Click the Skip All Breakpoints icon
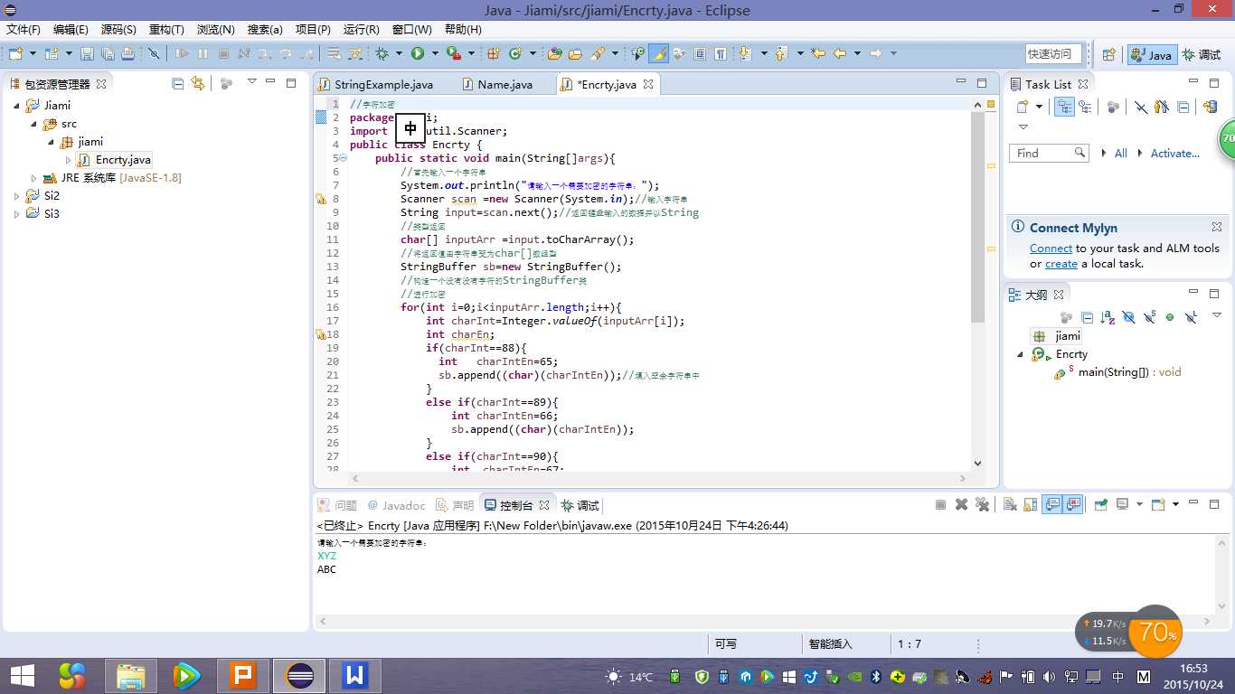 pyautogui.click(x=154, y=54)
